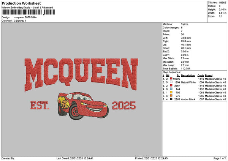Click the Created By label

(x=8, y=158)
